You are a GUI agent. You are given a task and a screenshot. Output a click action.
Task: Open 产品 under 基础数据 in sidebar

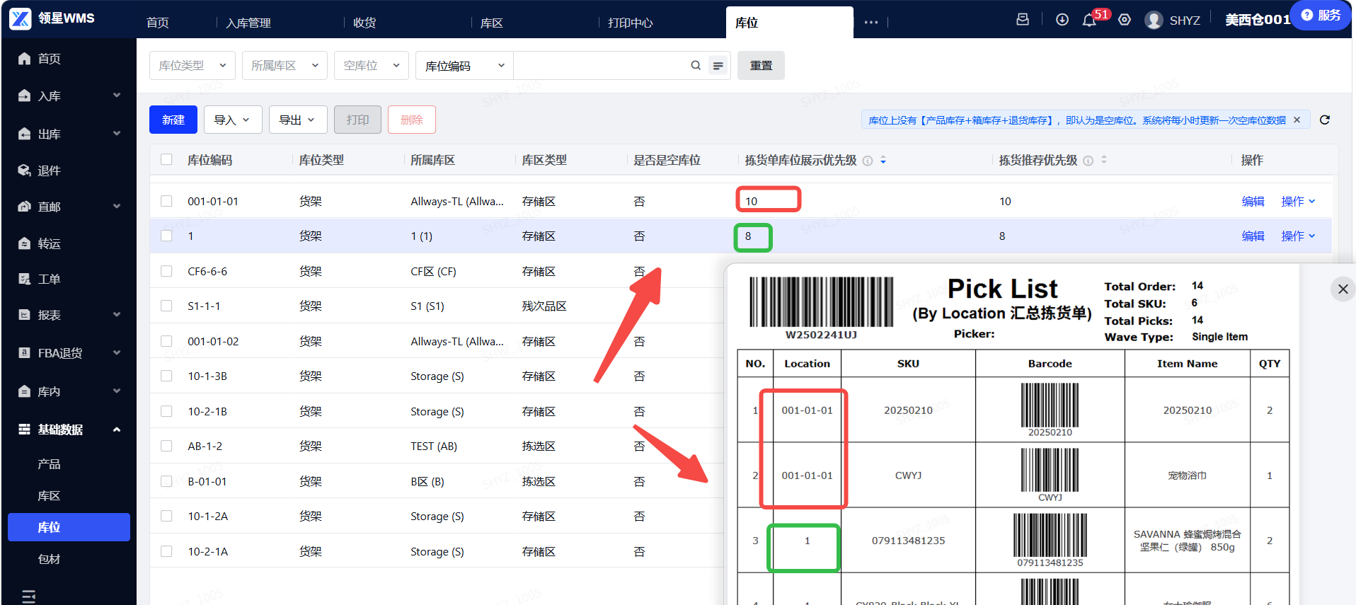49,464
